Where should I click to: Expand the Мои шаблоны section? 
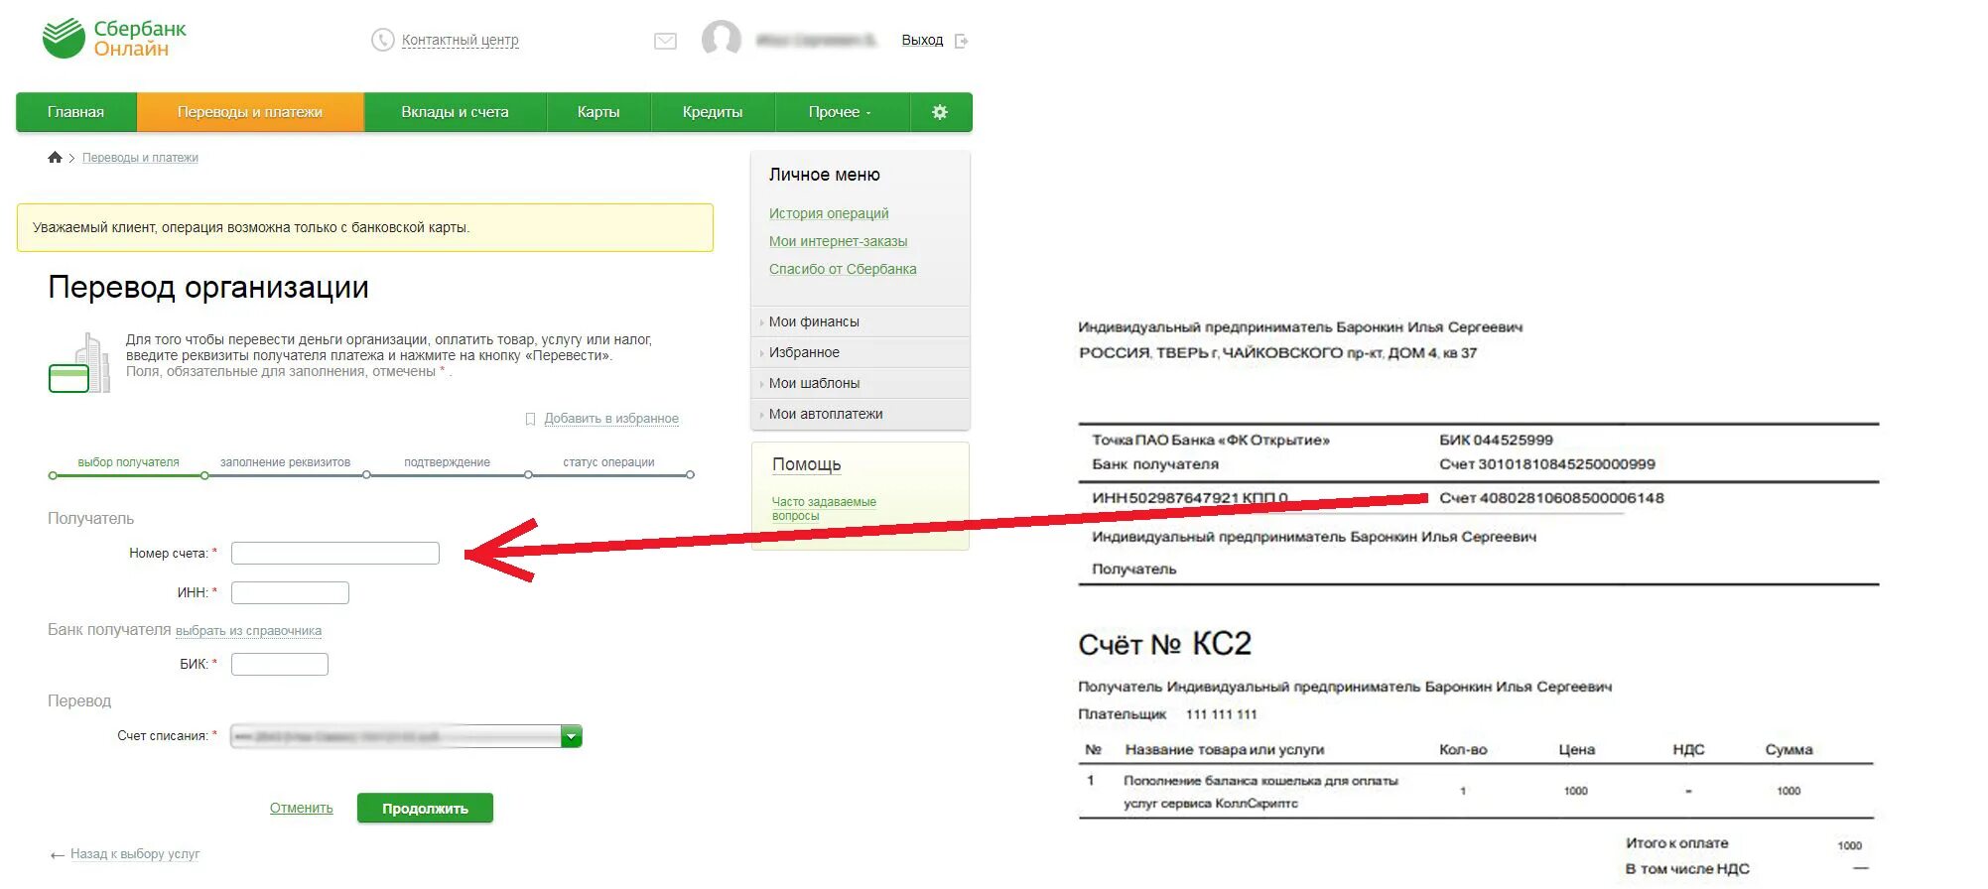coord(861,383)
